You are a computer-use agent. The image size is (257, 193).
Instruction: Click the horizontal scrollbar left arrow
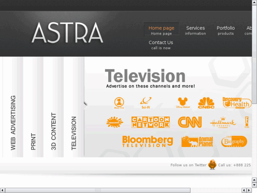[2, 191]
